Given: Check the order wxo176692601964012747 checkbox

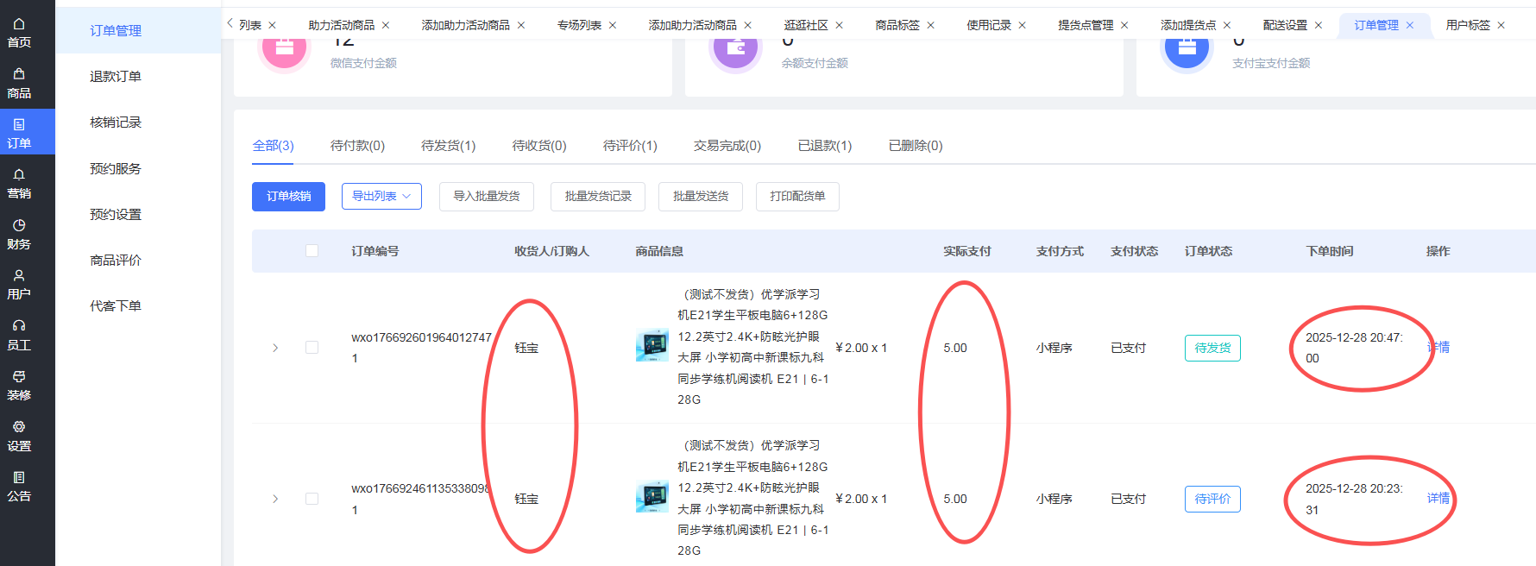Looking at the screenshot, I should tap(312, 348).
